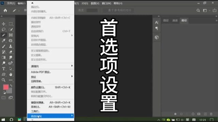Image resolution: width=218 pixels, height=122 pixels.
Task: Click the input field in options bar
Action: [x=92, y=11]
